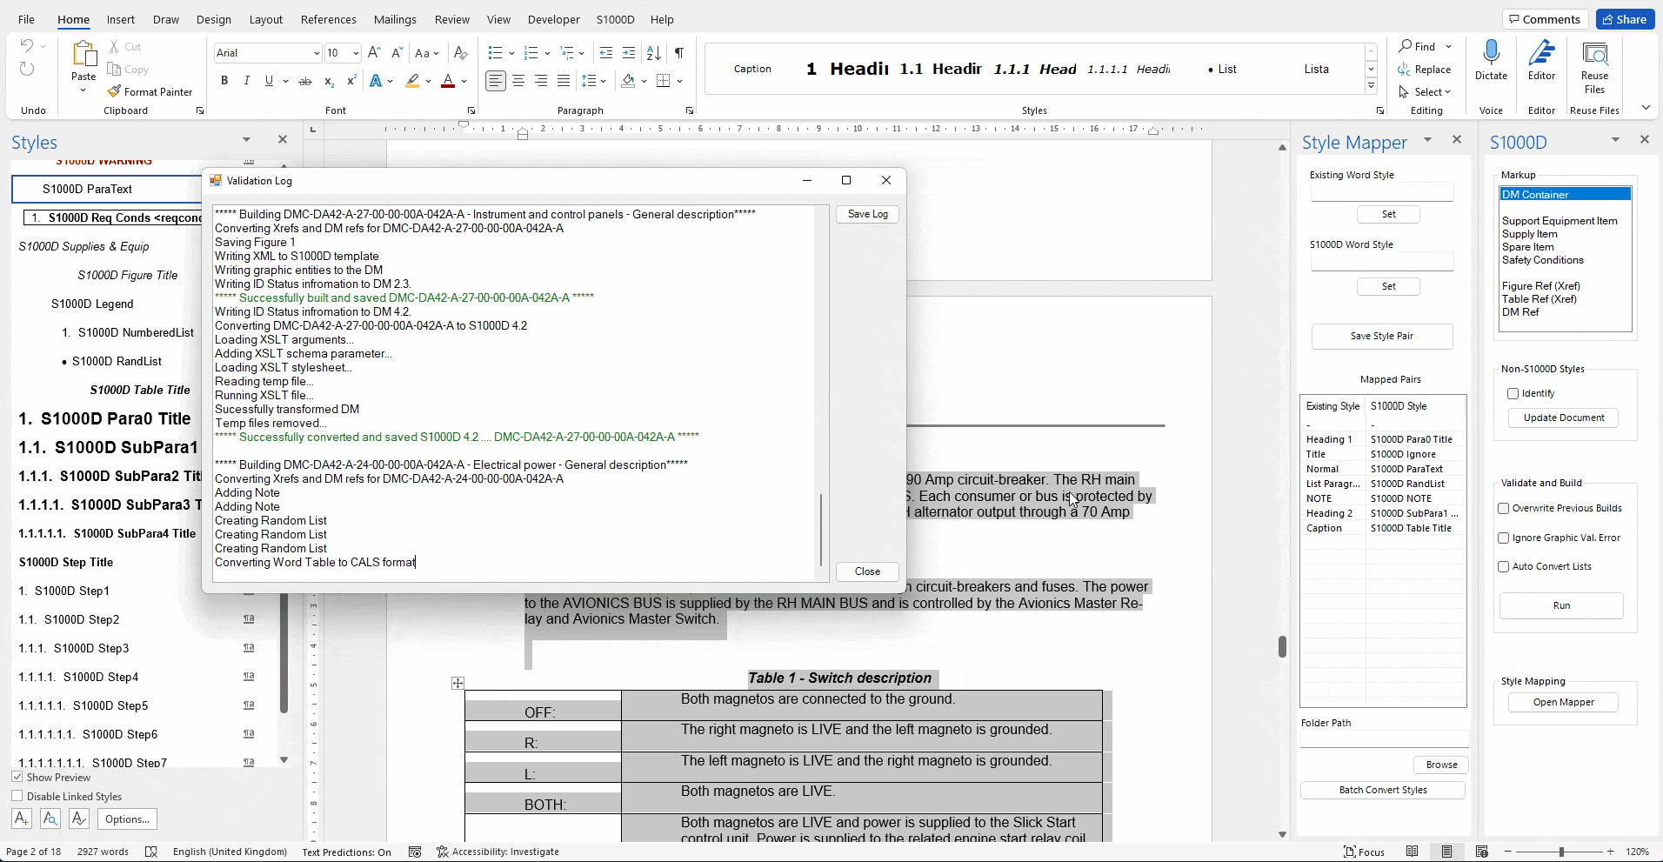Switch to Print Layout view in status bar

(1446, 852)
